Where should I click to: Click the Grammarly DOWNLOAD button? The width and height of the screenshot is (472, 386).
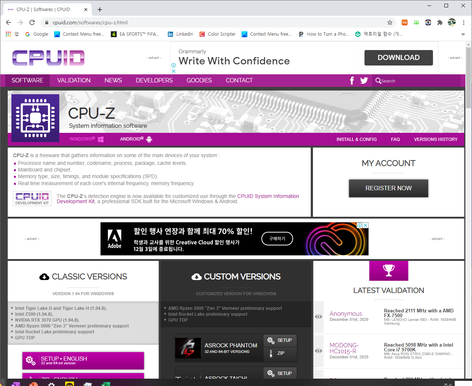pos(399,58)
